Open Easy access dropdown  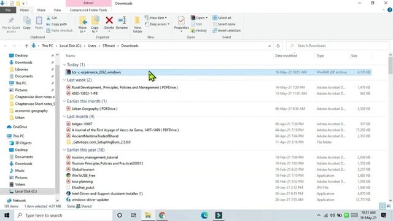(x=157, y=24)
